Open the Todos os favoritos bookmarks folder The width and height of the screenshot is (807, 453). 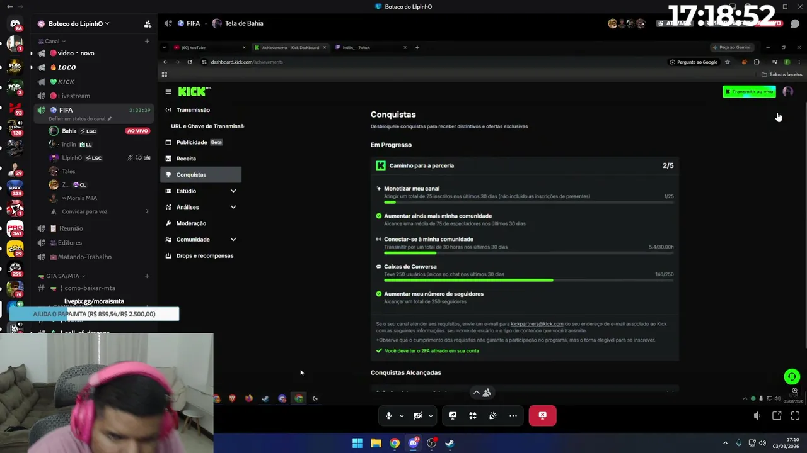pos(782,74)
